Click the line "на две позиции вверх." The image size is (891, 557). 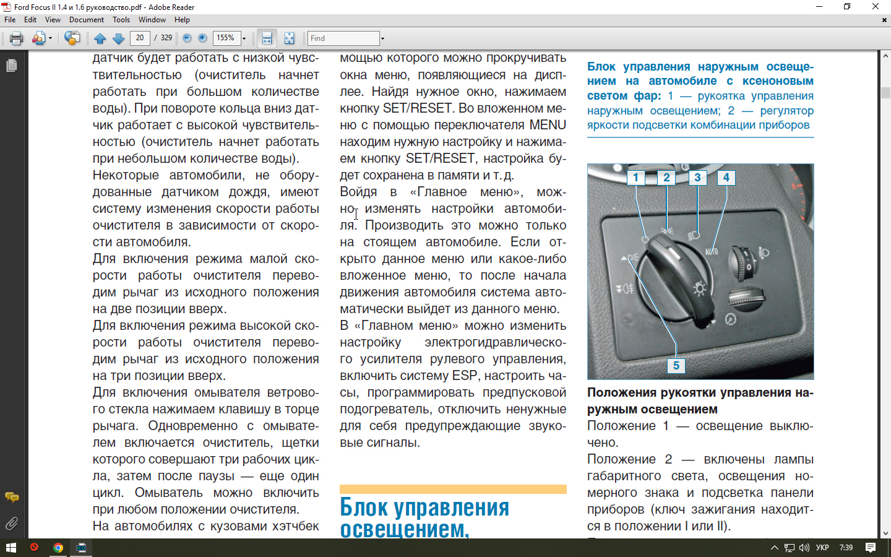point(160,309)
